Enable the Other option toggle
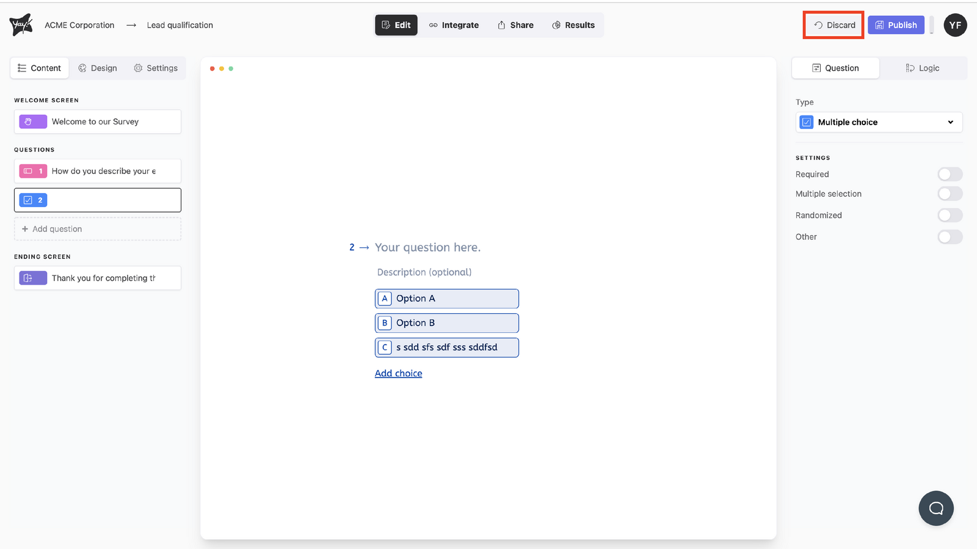This screenshot has height=549, width=977. point(950,237)
